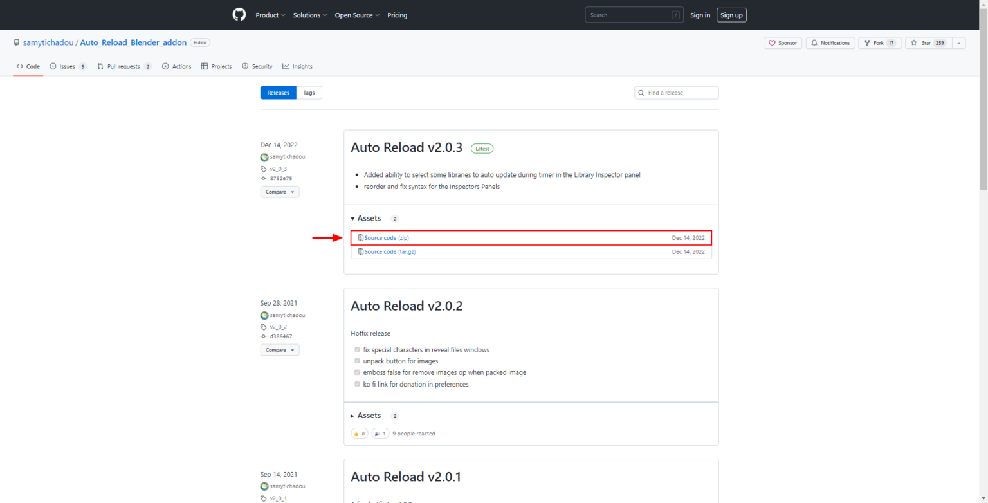Switch to the Tags tab
988x503 pixels.
coord(309,93)
